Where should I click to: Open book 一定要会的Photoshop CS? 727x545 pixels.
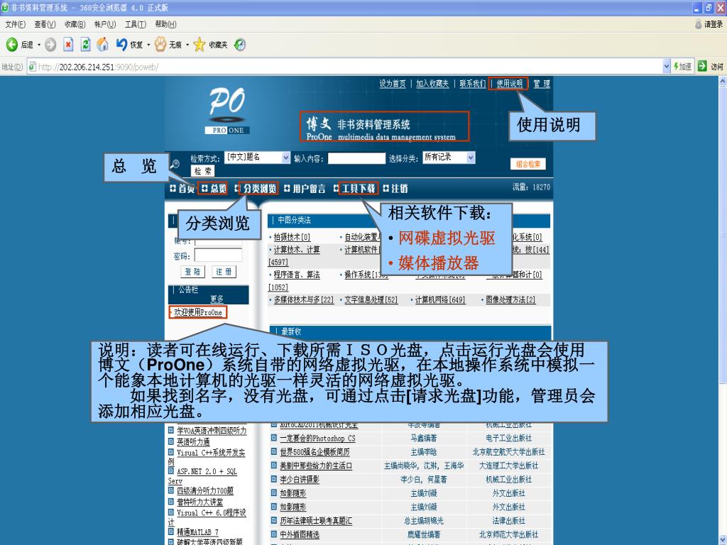tap(317, 438)
